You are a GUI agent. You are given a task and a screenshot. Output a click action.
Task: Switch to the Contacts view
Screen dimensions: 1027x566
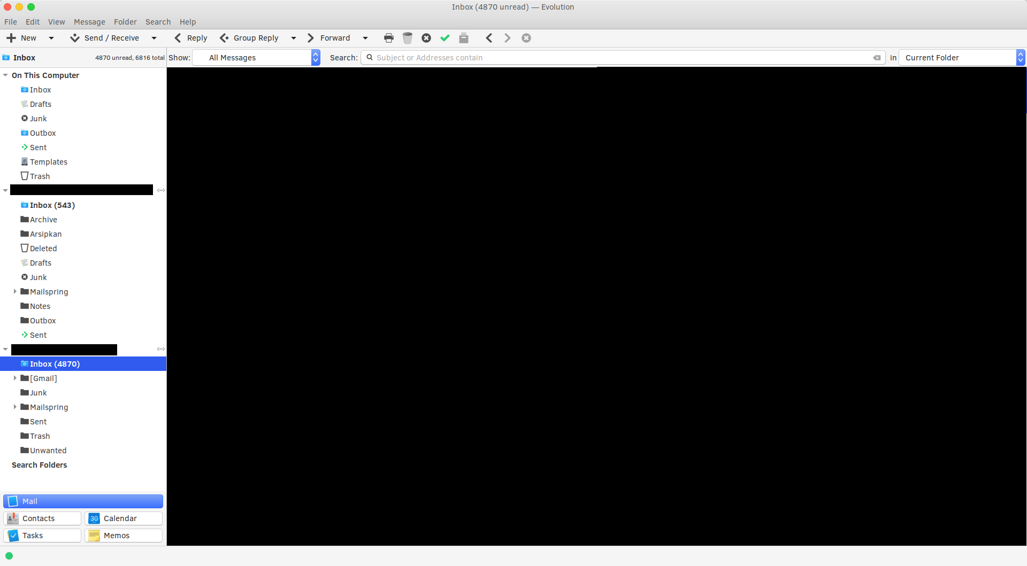42,518
